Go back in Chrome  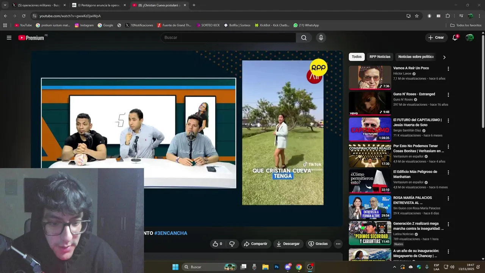5,16
